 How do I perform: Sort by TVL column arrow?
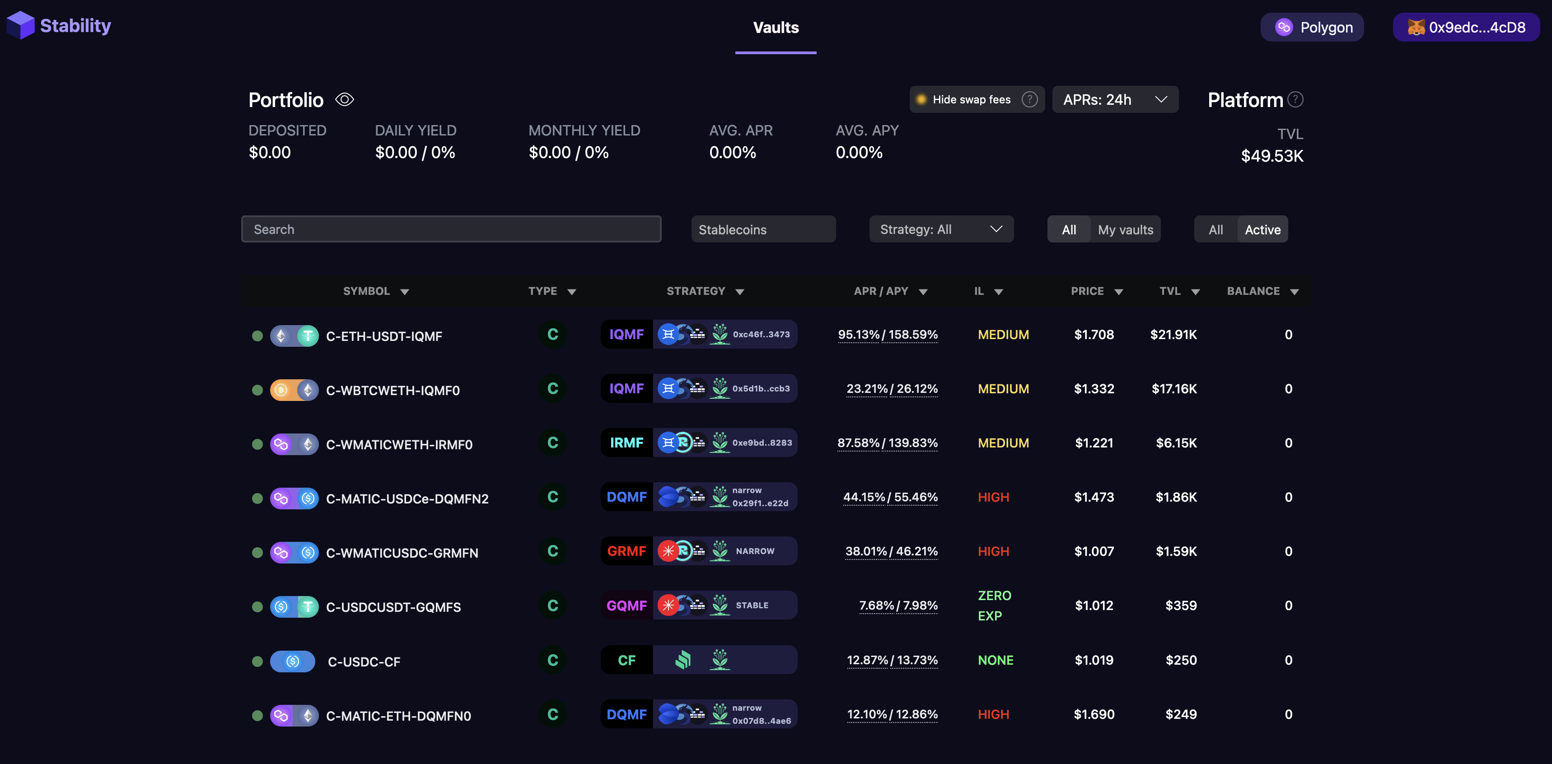click(1195, 292)
